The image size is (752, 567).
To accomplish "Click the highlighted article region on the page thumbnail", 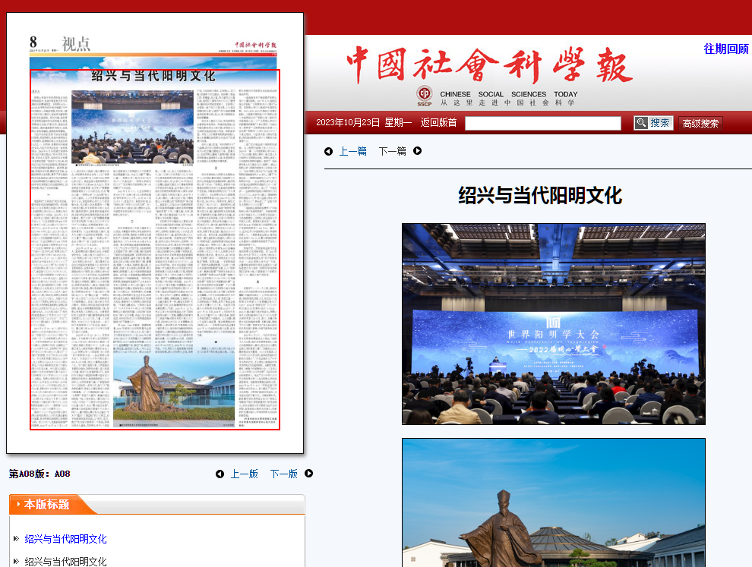I will point(155,250).
